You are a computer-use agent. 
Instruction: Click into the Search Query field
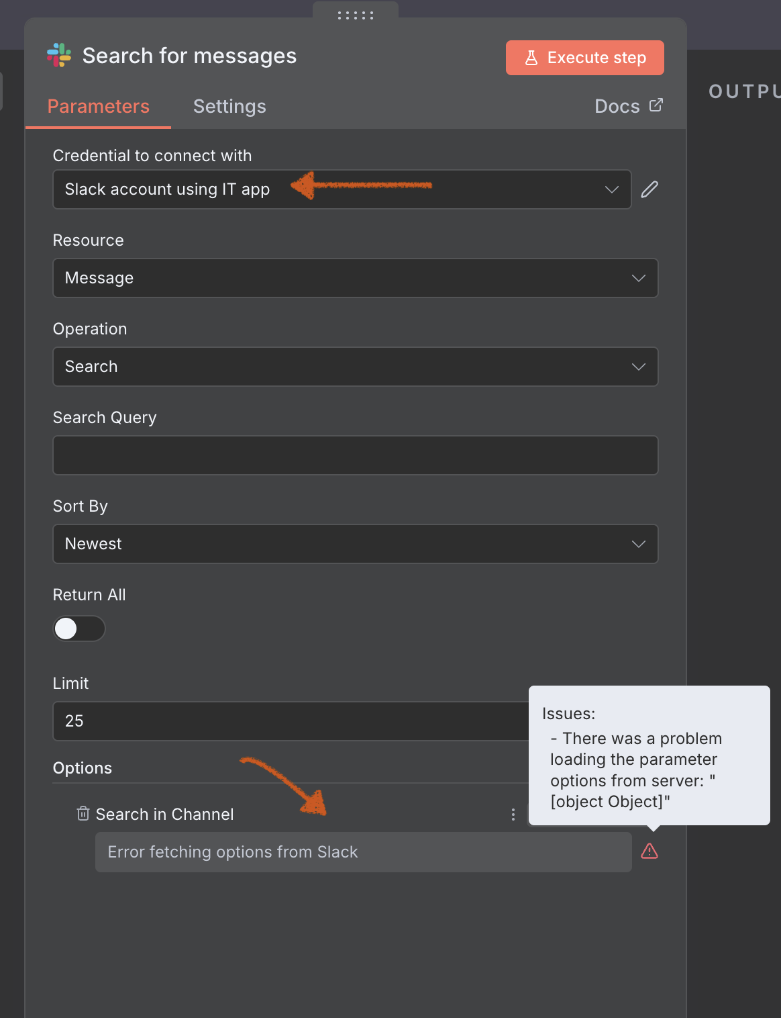(355, 455)
